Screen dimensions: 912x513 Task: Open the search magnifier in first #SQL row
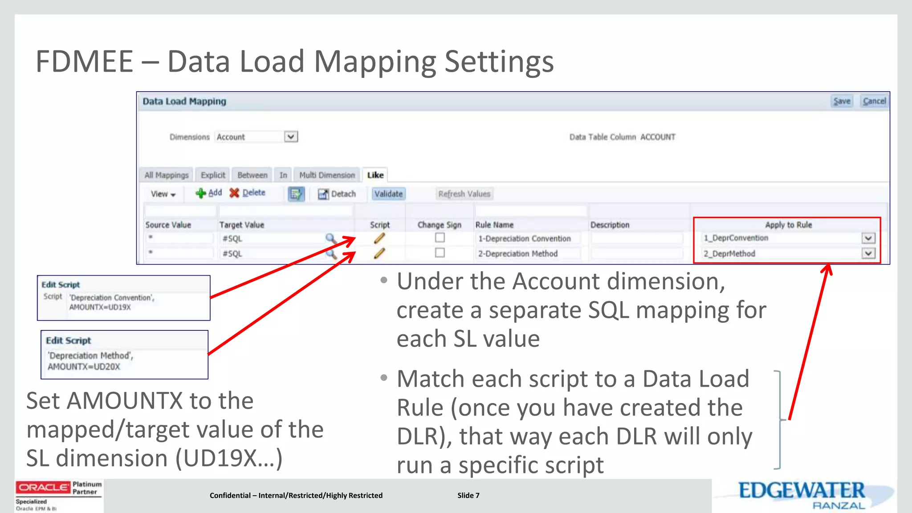[x=330, y=238]
